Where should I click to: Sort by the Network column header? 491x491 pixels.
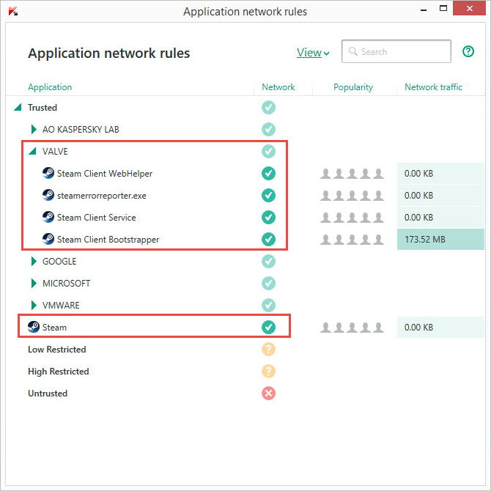point(278,87)
